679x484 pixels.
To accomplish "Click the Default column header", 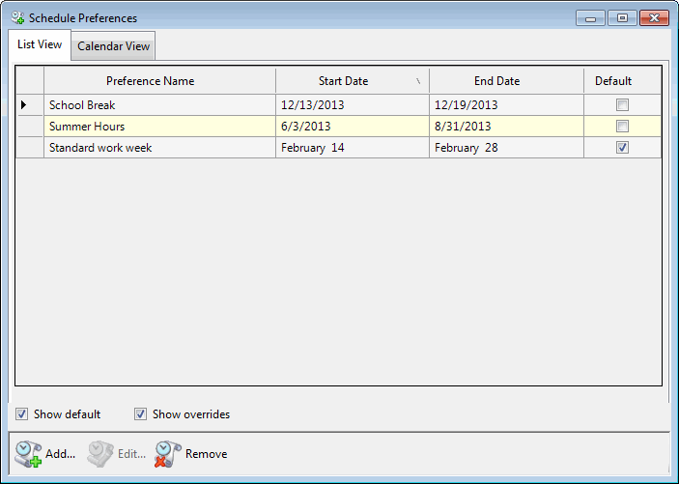I will coord(613,81).
